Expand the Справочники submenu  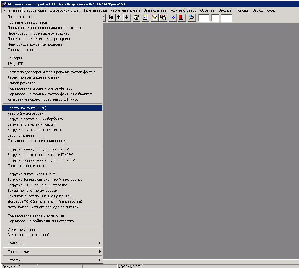pyautogui.click(x=52, y=252)
